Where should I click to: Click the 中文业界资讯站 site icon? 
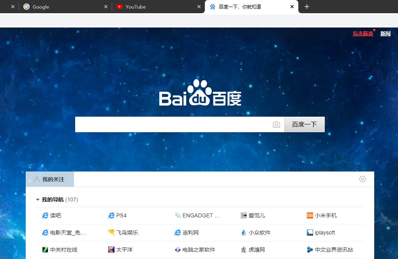tap(310, 250)
